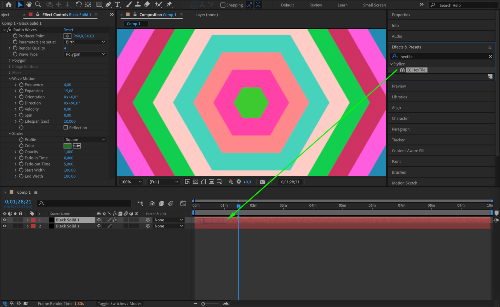Select the Type text tool
The image size is (500, 307).
[x=117, y=4]
